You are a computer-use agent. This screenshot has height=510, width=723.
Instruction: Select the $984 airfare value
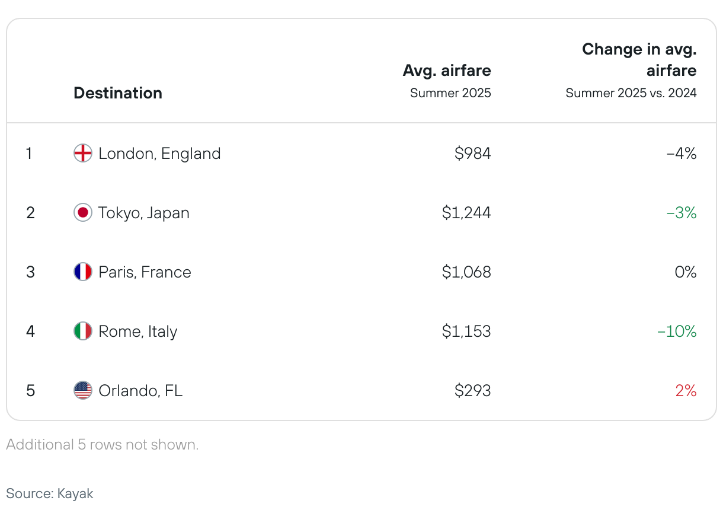tap(473, 154)
